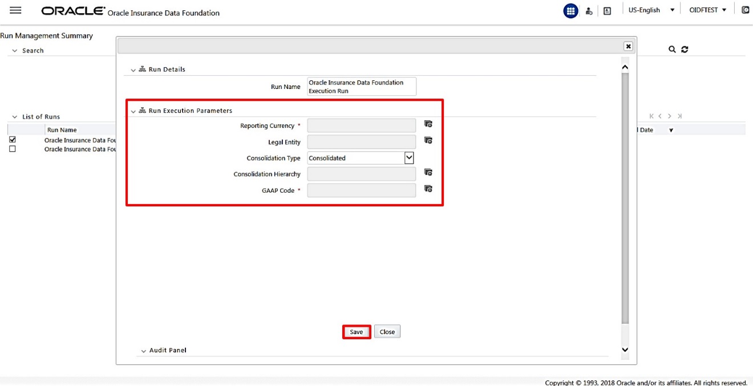Click the first 'Oracle Insurance Data Fou' row

[x=80, y=140]
